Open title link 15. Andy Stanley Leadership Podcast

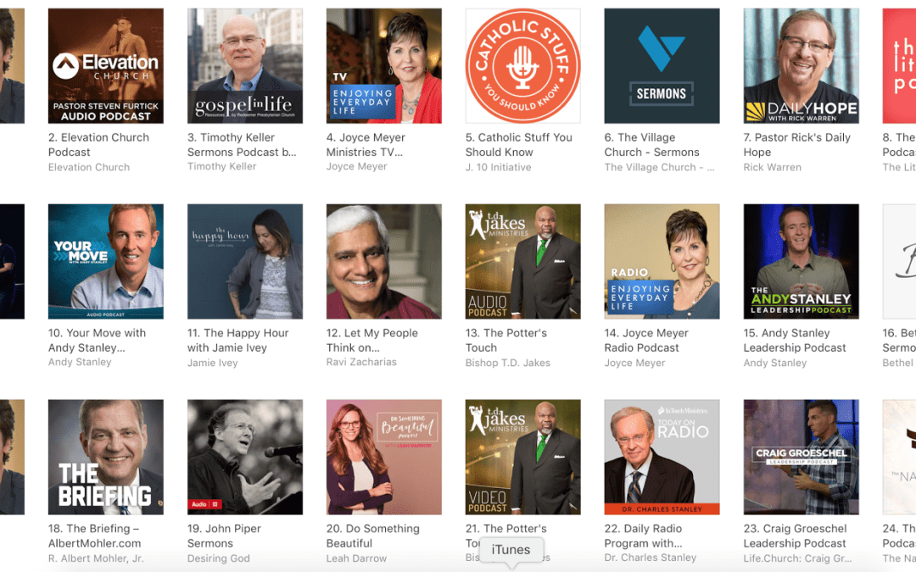click(x=795, y=341)
